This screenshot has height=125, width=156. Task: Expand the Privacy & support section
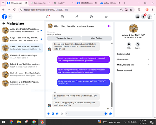coord(133,70)
